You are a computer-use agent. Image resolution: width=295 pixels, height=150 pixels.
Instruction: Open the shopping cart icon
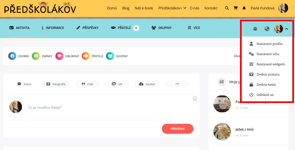[236, 8]
